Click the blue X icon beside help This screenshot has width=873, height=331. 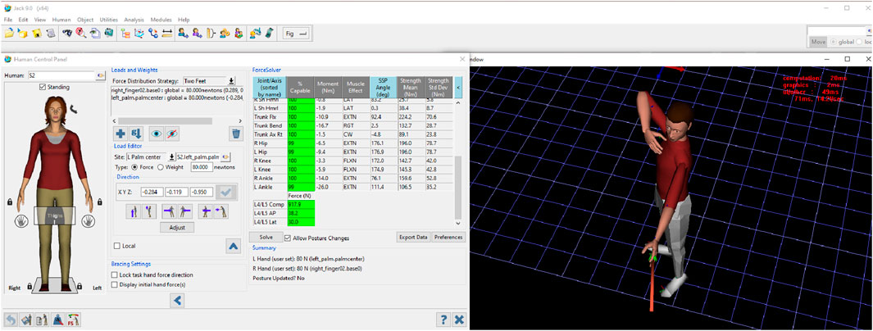click(459, 320)
